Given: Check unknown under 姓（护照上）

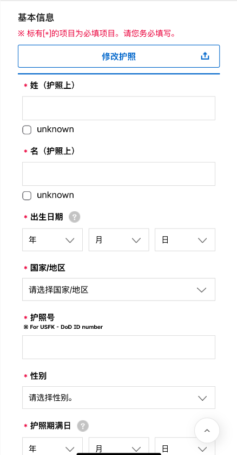Looking at the screenshot, I should (27, 130).
